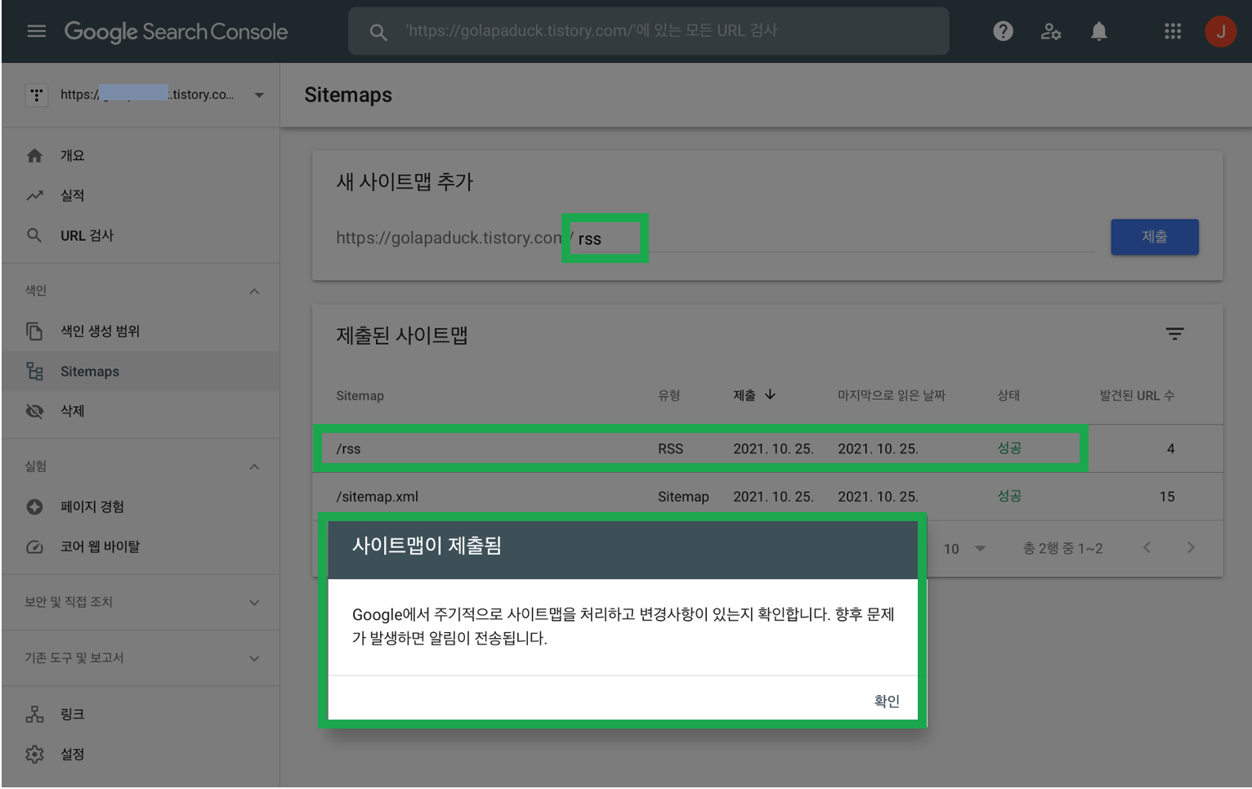1252x789 pixels.
Task: Expand 기존 도구 및 보고서 section
Action: point(254,658)
